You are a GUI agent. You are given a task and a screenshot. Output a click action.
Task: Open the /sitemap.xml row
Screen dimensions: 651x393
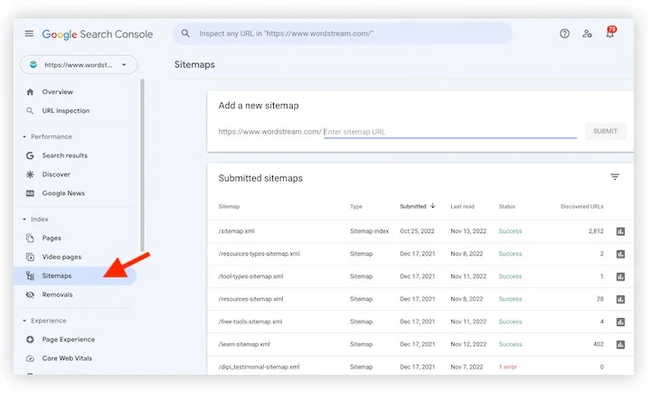click(420, 231)
